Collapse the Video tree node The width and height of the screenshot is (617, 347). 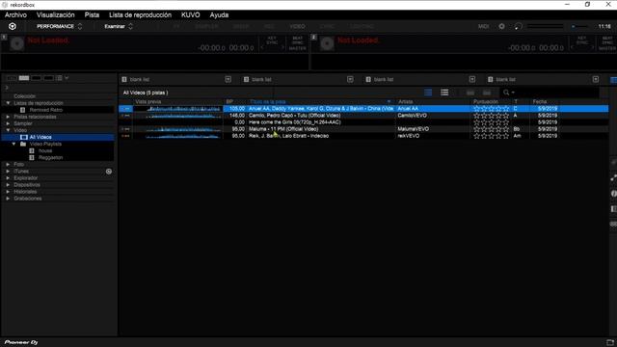(x=8, y=130)
